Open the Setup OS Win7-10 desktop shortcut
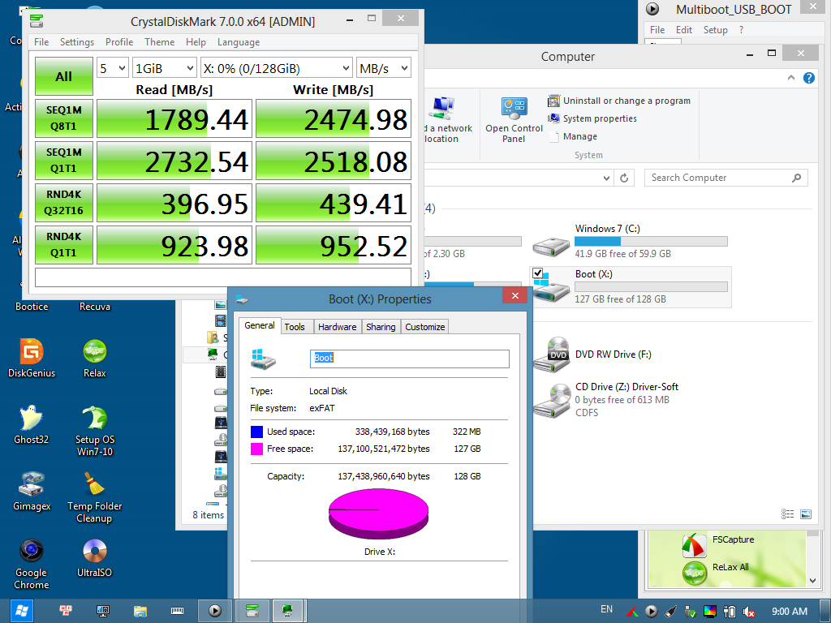Screen dimensions: 831x623 click(x=95, y=431)
